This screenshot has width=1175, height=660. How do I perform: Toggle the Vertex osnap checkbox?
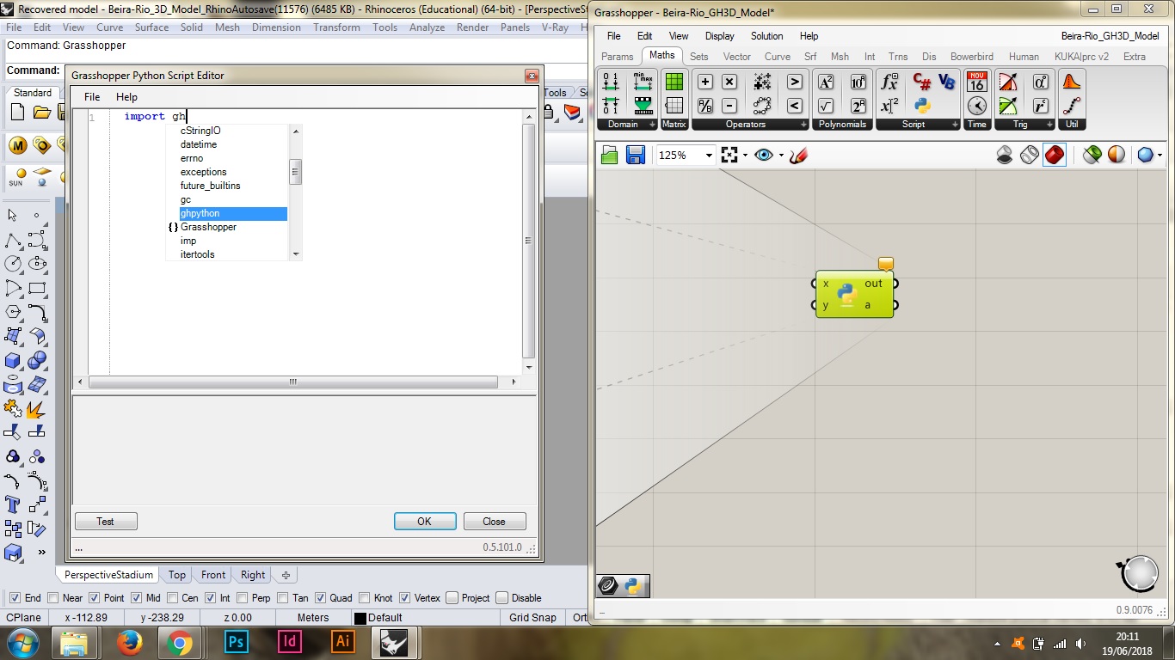pos(405,598)
